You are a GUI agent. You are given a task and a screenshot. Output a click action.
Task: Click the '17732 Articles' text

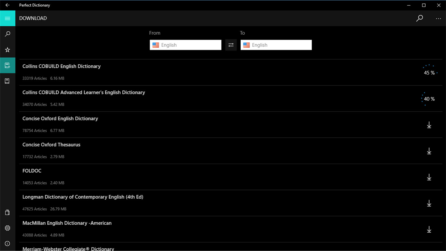pyautogui.click(x=35, y=157)
